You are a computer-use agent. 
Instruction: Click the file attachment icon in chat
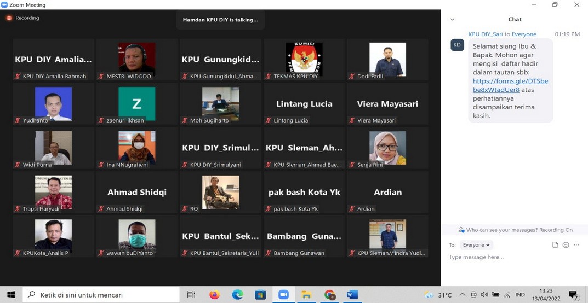tap(555, 245)
